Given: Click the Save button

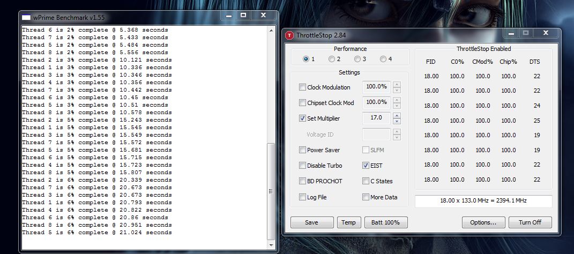Looking at the screenshot, I should tap(312, 222).
